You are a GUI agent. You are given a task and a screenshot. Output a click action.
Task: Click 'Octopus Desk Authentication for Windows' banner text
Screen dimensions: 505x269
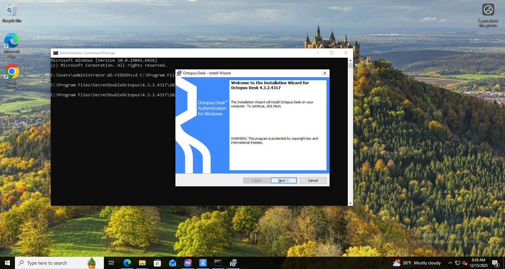click(213, 108)
